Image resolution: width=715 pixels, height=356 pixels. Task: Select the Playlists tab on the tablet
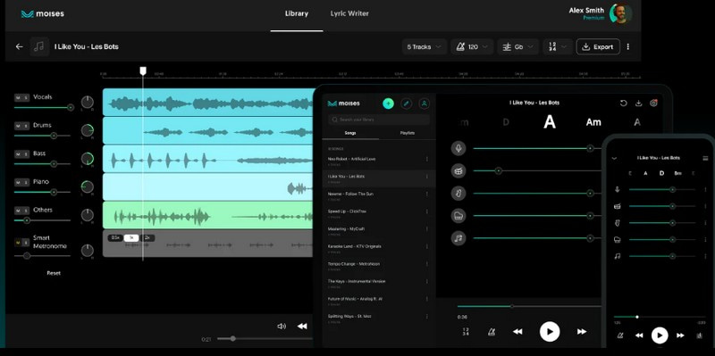(x=408, y=133)
